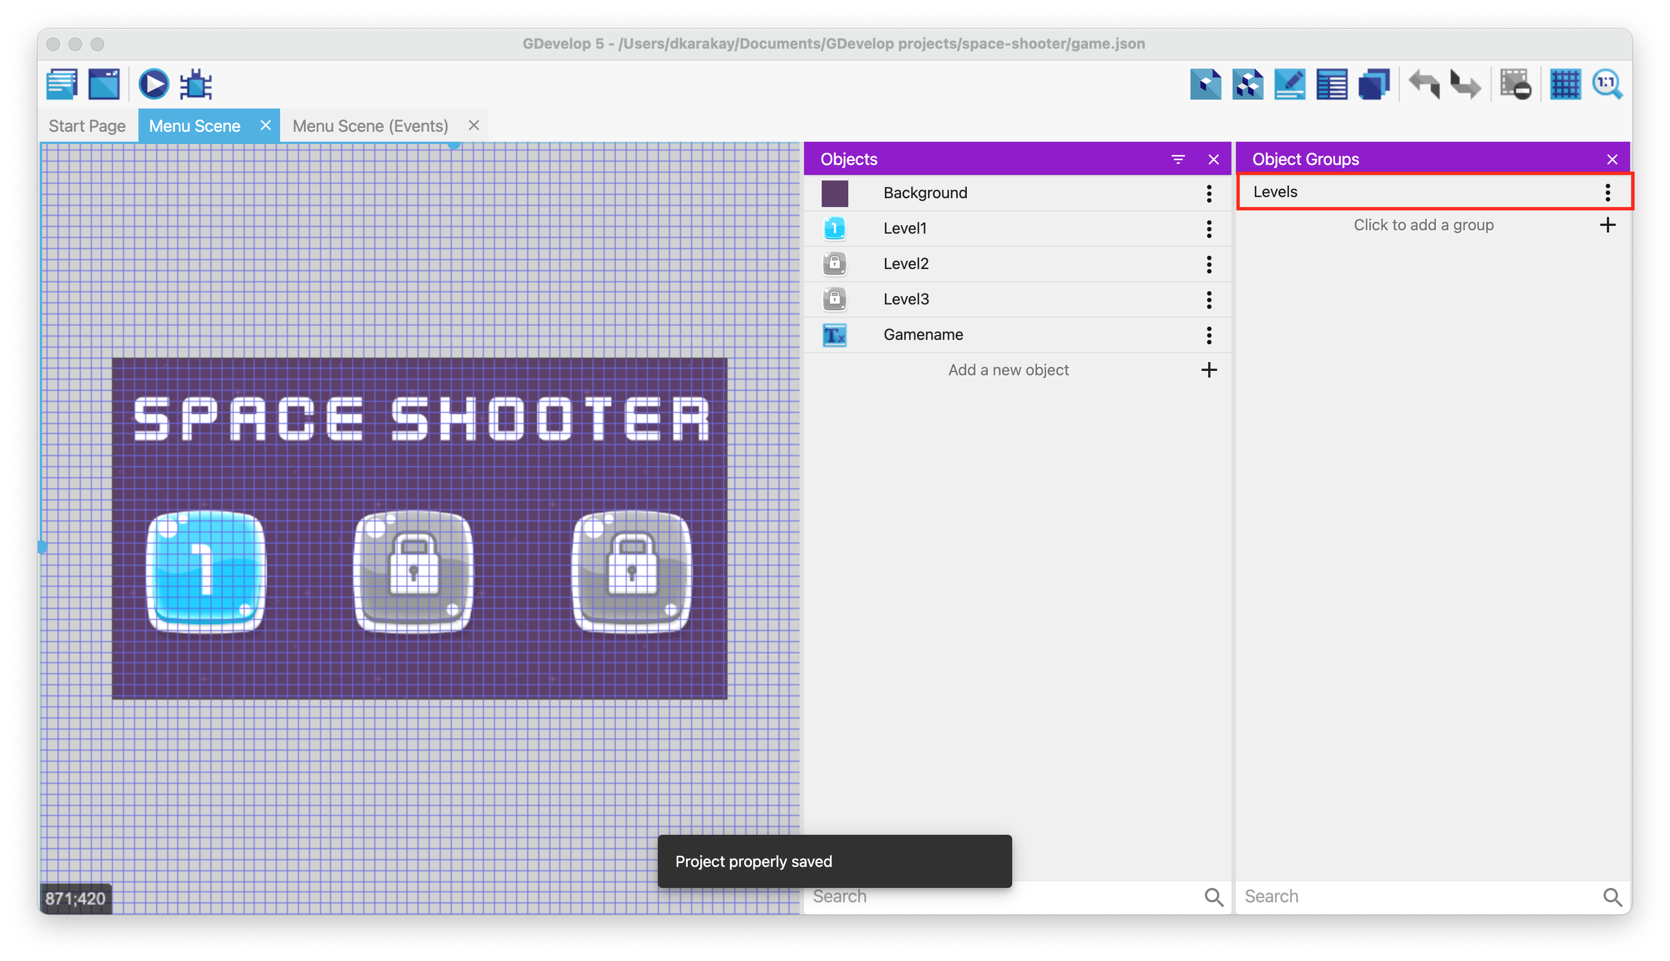Click Add a new object
This screenshot has height=961, width=1670.
coord(1009,370)
